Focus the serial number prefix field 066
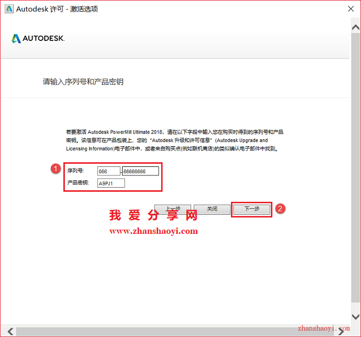 click(x=109, y=171)
